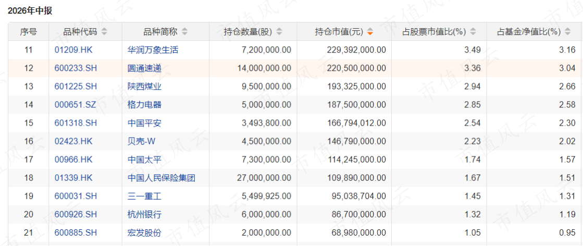Open 三一重工 stock name link

click(144, 196)
